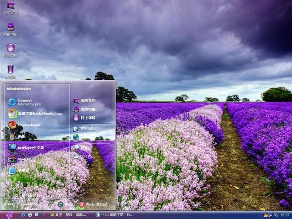Screen dimensions: 292x219
Task: Open the 我的电脑 desktop icon
Action: point(10,29)
